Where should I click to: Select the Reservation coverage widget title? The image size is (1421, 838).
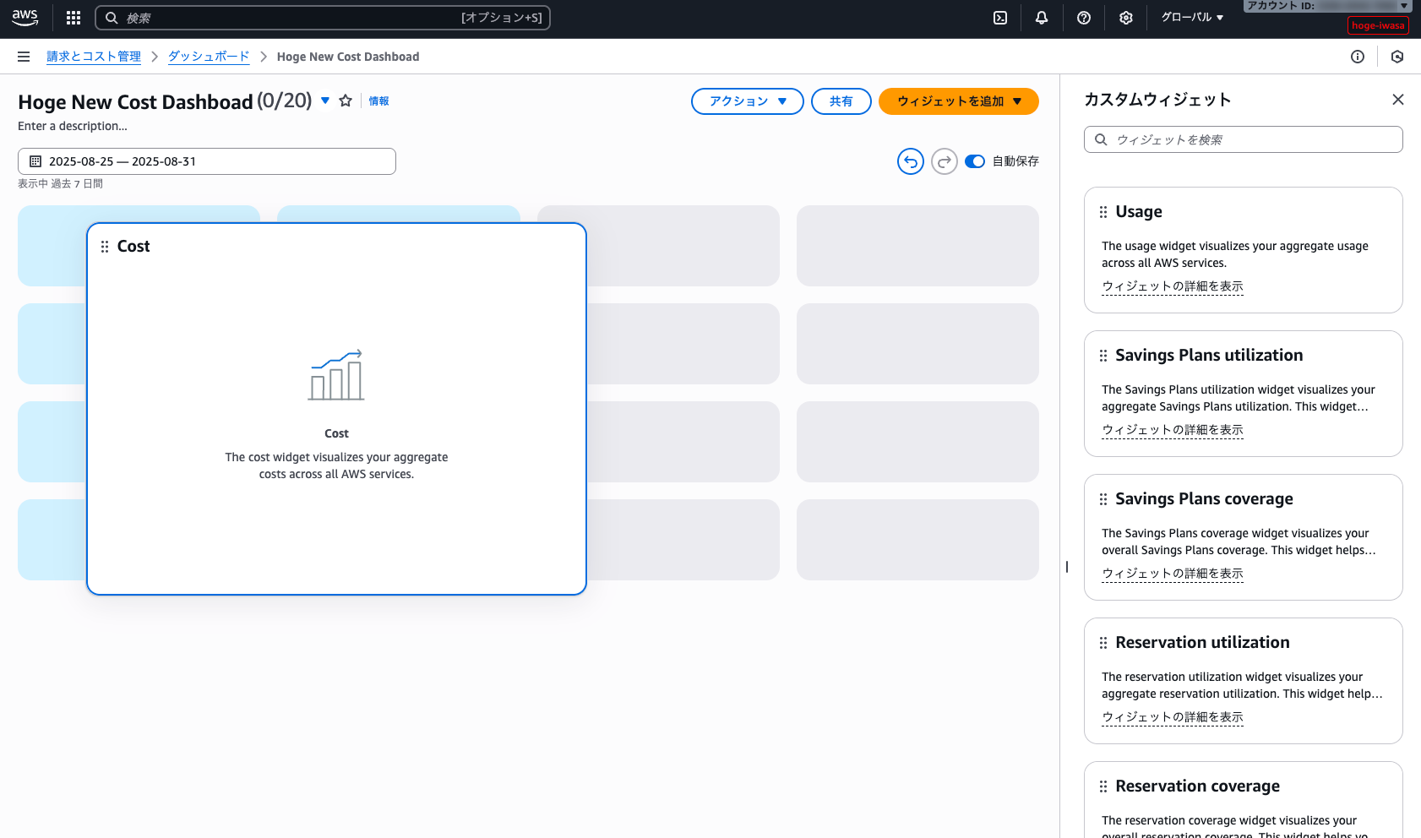[1197, 786]
